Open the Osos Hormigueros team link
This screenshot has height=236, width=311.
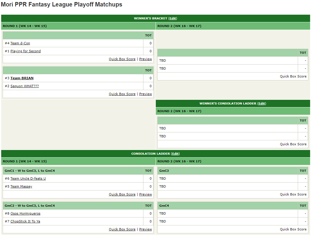point(25,214)
